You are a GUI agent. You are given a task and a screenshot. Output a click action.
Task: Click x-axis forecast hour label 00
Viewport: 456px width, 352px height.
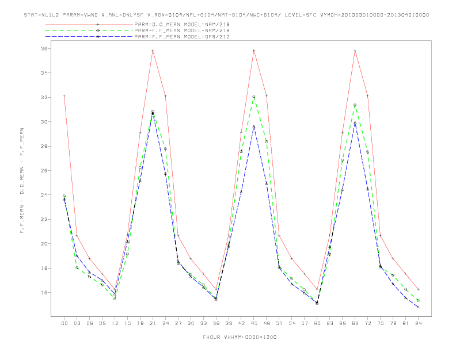[64, 323]
